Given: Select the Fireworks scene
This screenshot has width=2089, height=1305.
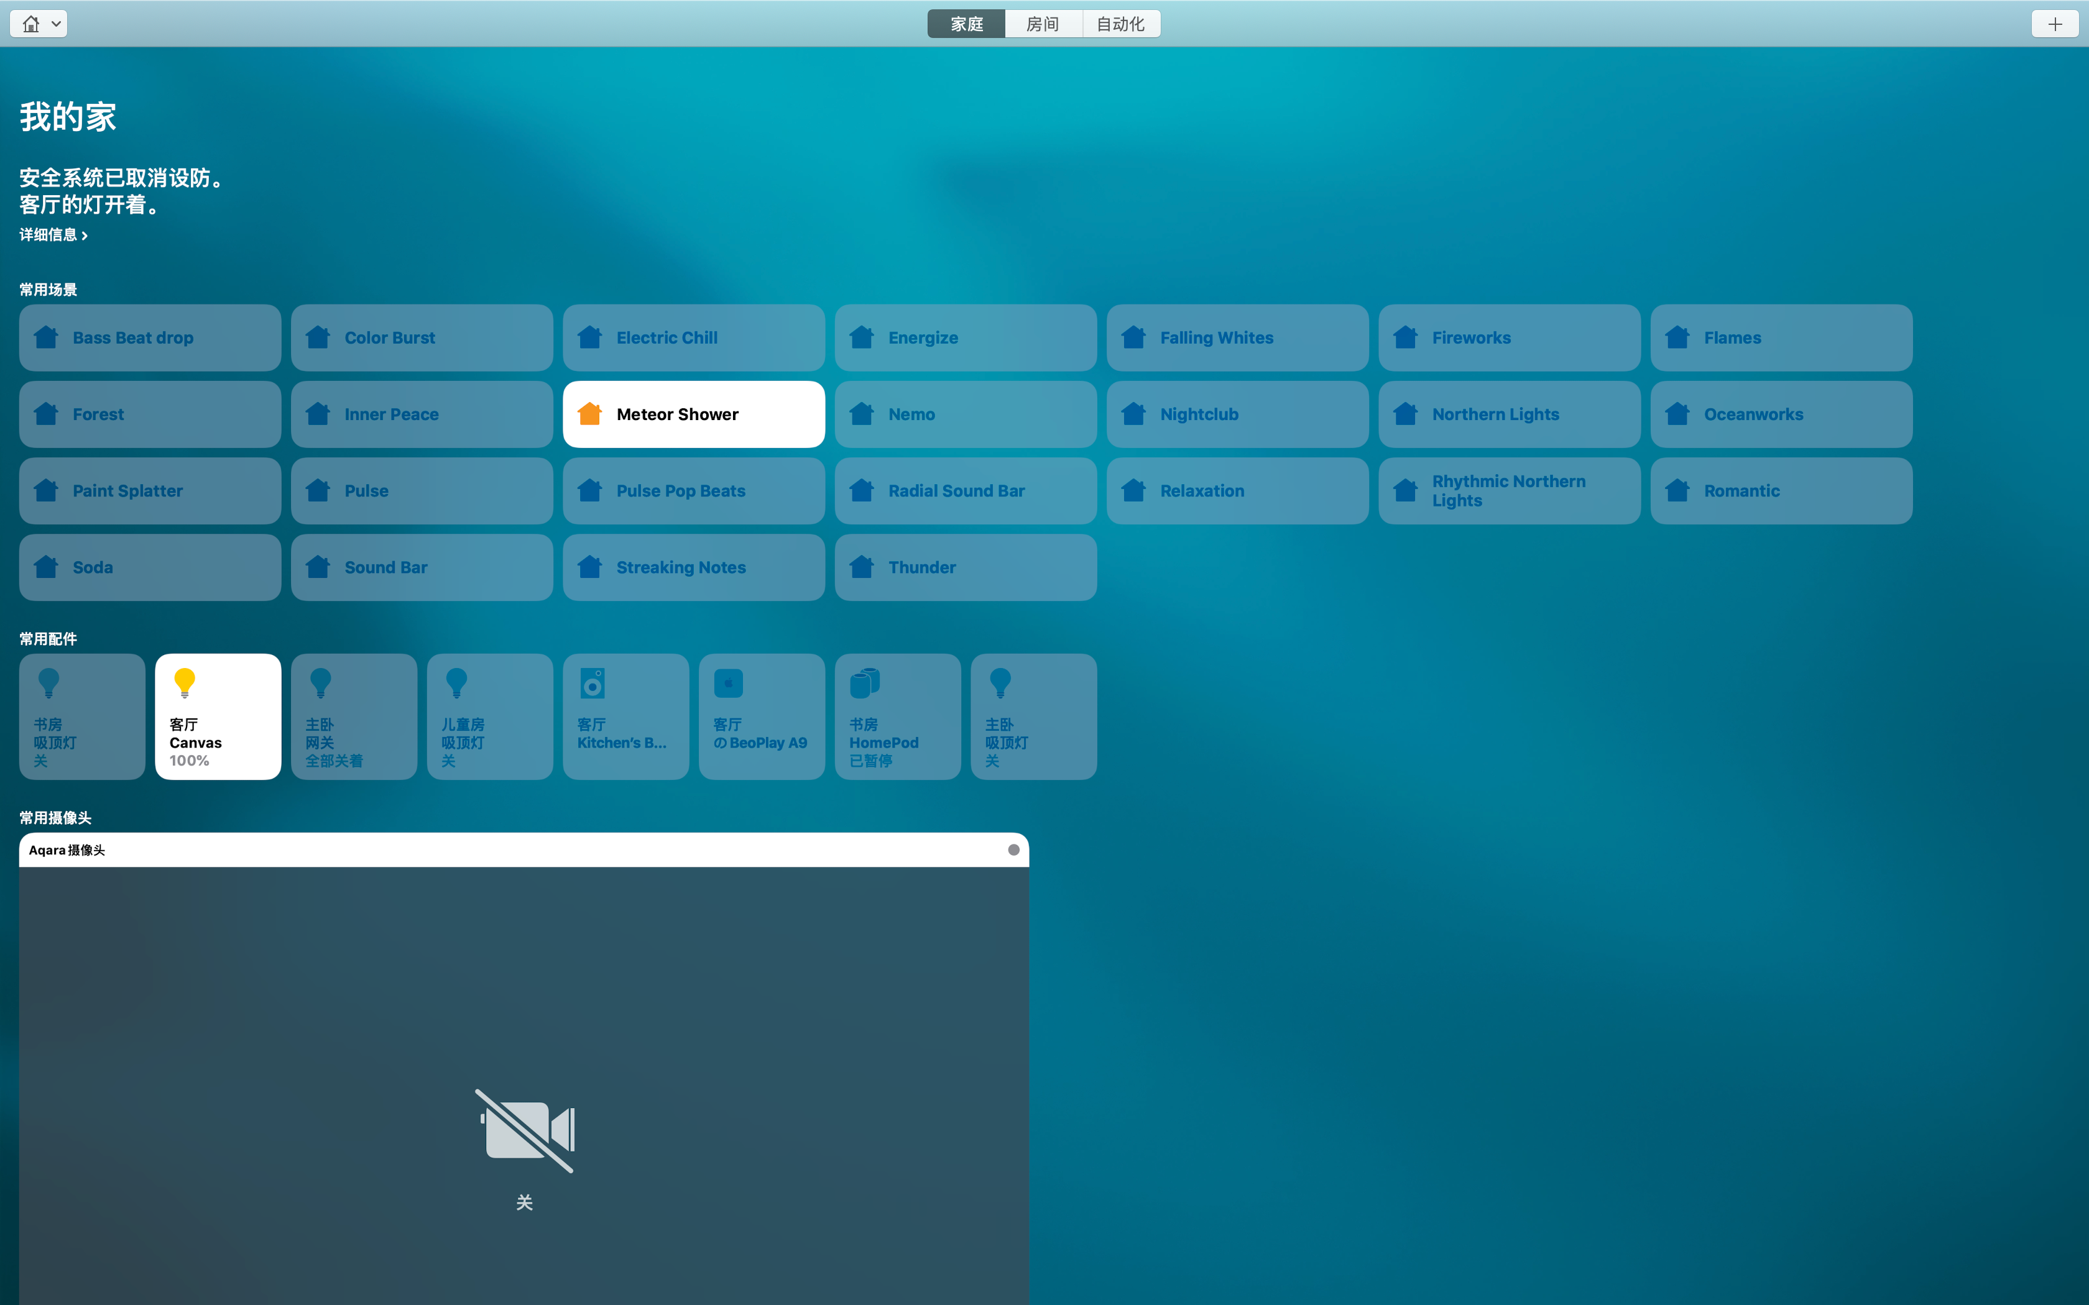Looking at the screenshot, I should (x=1508, y=337).
